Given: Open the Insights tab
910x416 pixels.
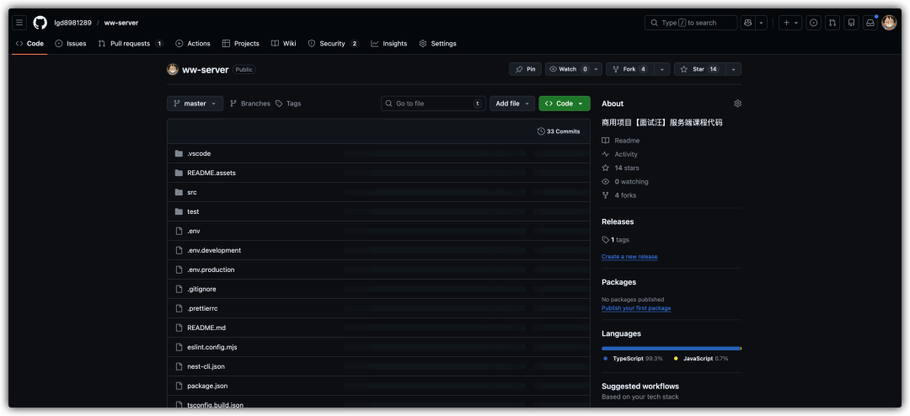Looking at the screenshot, I should (x=388, y=44).
